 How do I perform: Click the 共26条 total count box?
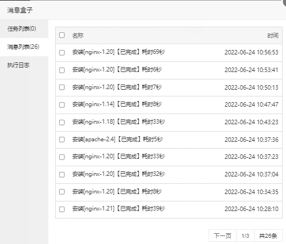(x=268, y=235)
